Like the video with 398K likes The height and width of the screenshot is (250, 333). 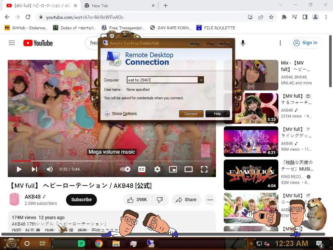point(137,200)
